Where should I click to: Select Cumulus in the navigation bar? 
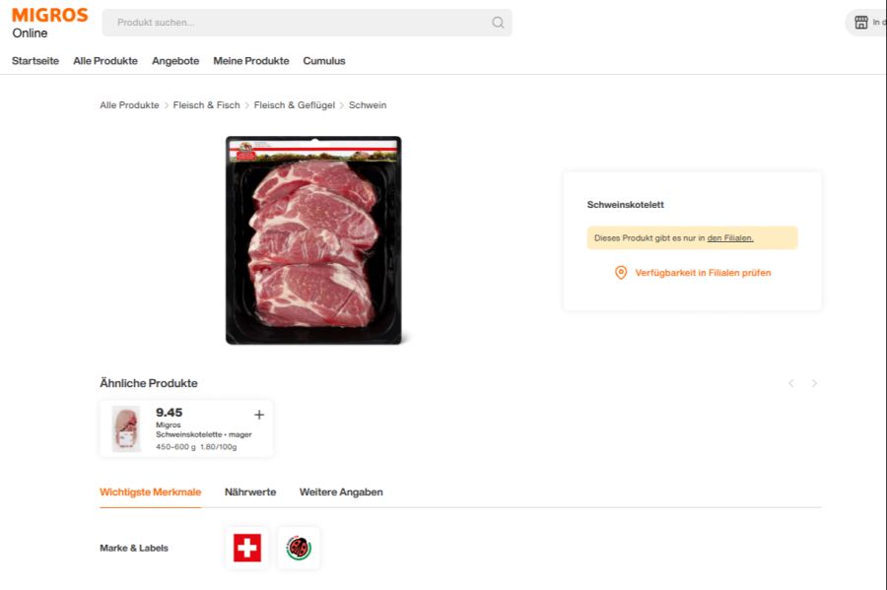[x=324, y=61]
